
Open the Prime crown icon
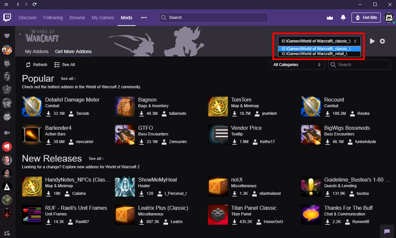(x=330, y=18)
